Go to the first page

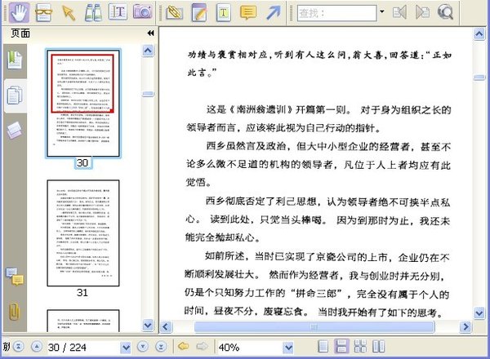(x=19, y=347)
